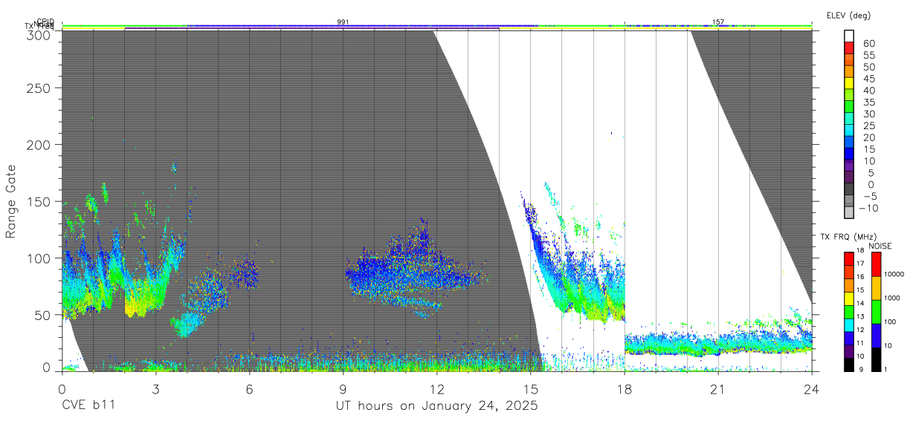Viewport: 913px width, 421px height.
Task: Click the "3" UT hour tick label
Action: 155,388
